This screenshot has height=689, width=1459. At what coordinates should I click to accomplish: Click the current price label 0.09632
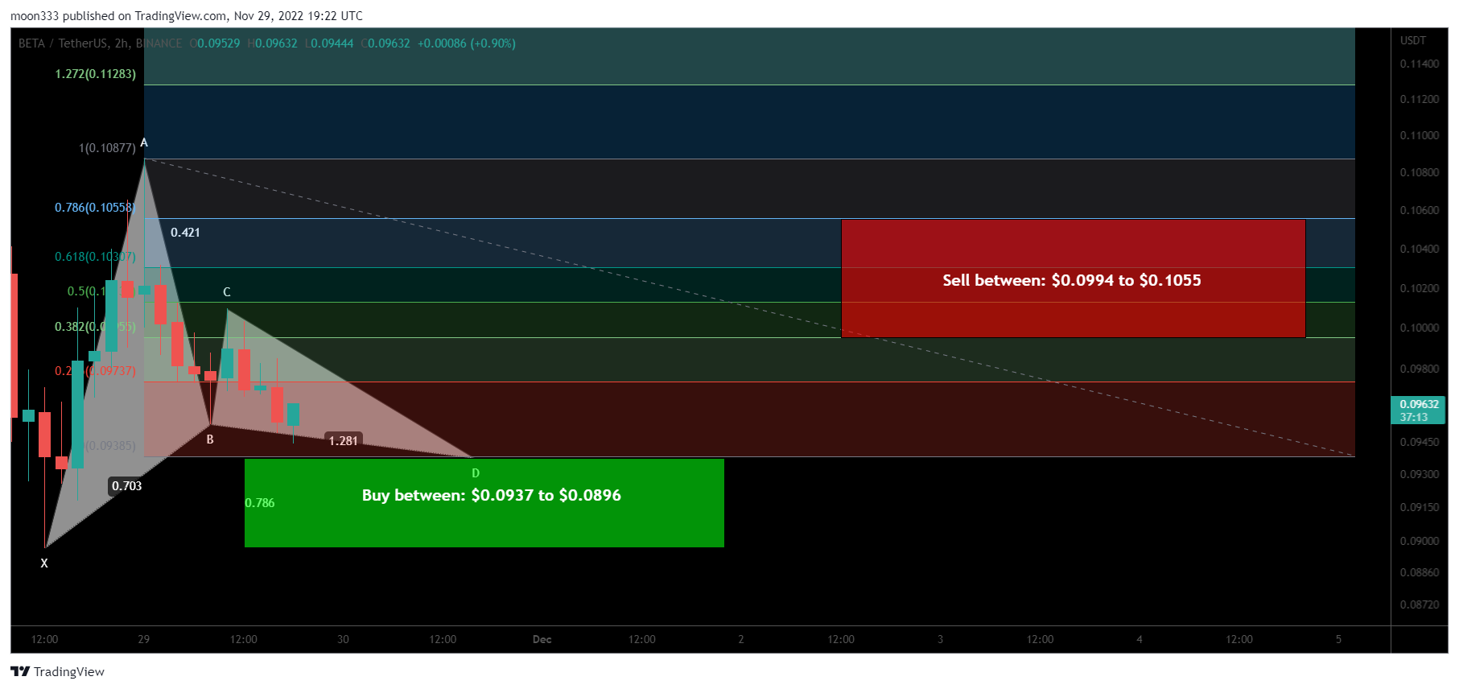[1418, 410]
